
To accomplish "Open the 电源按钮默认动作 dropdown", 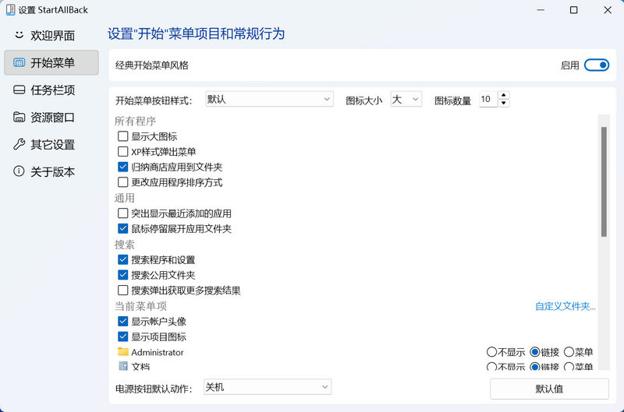I will (x=267, y=387).
